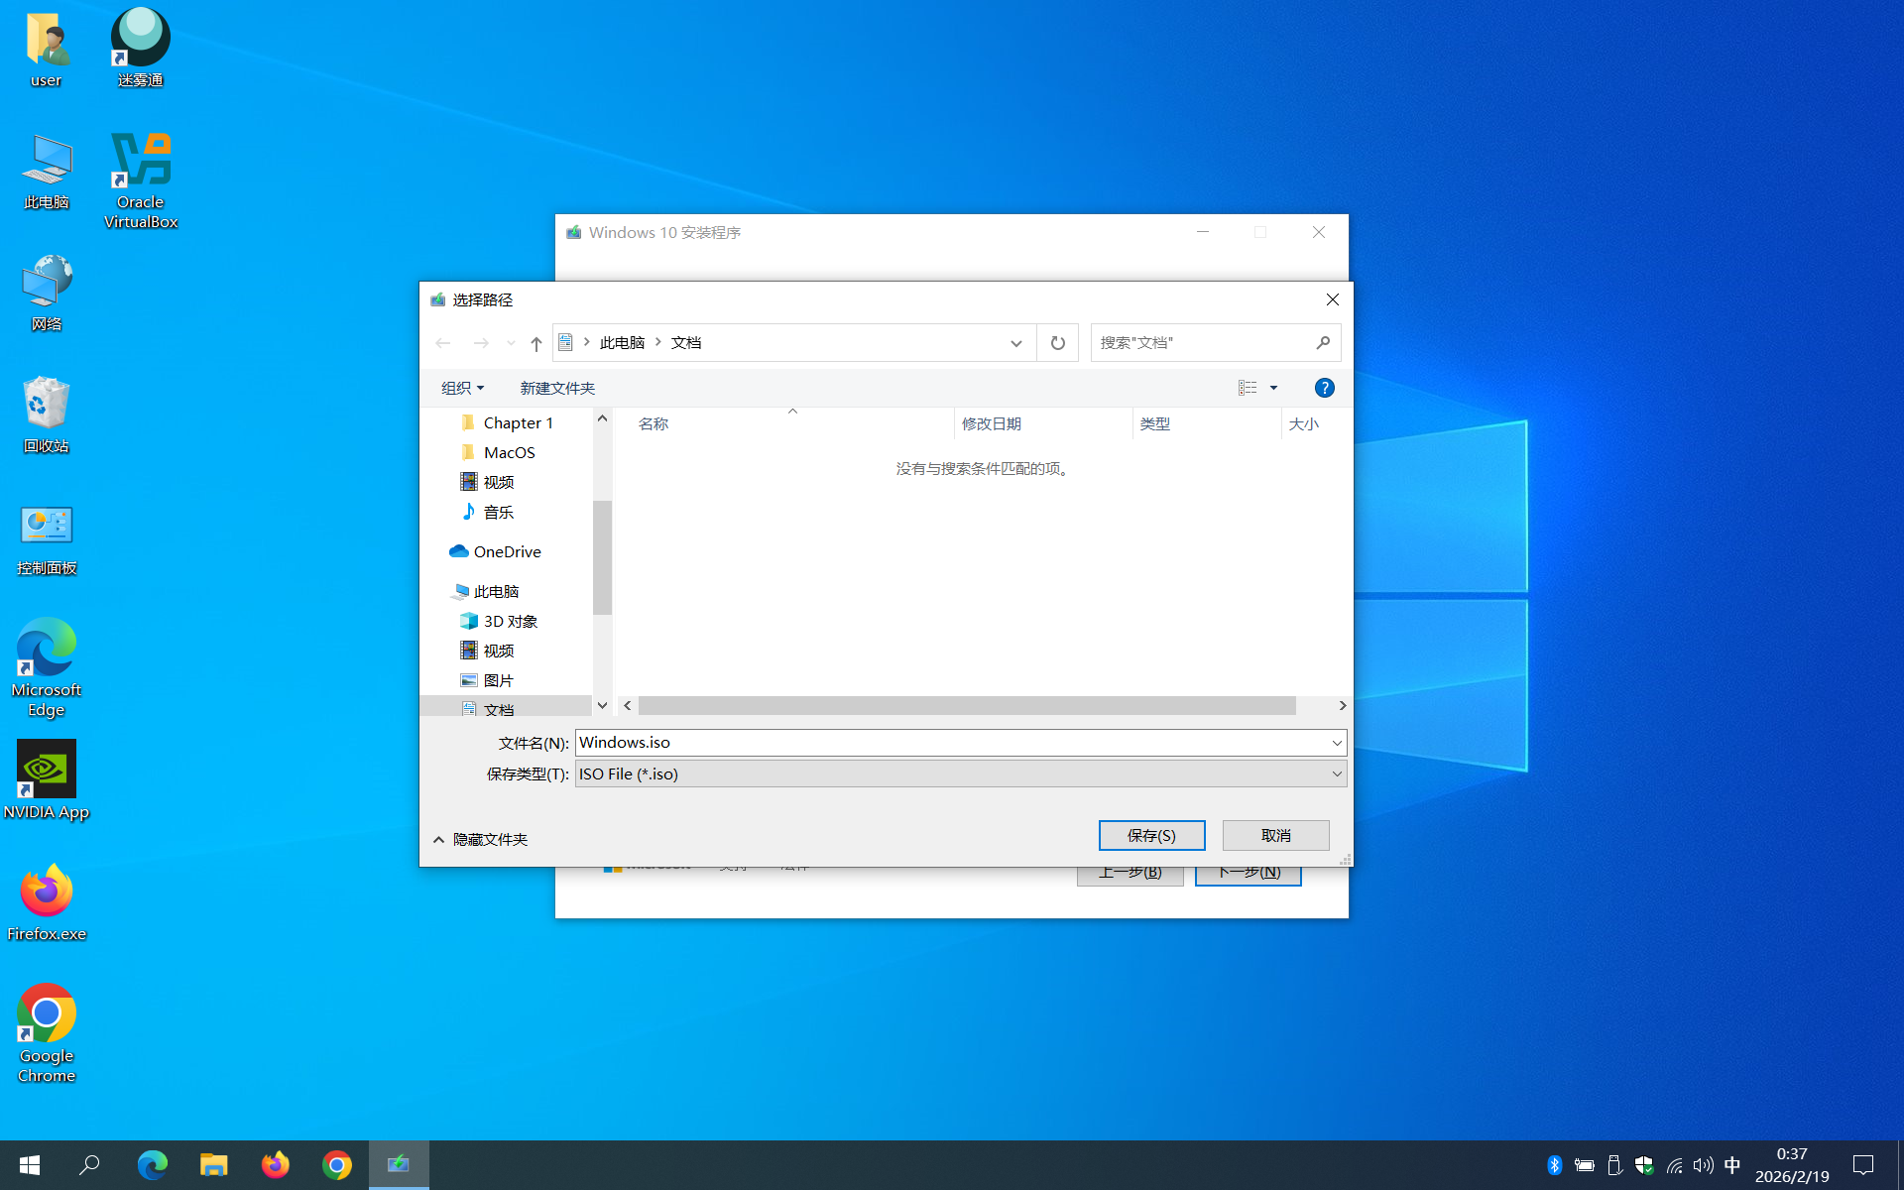The height and width of the screenshot is (1190, 1904).
Task: Open the 组织 menu
Action: click(462, 388)
